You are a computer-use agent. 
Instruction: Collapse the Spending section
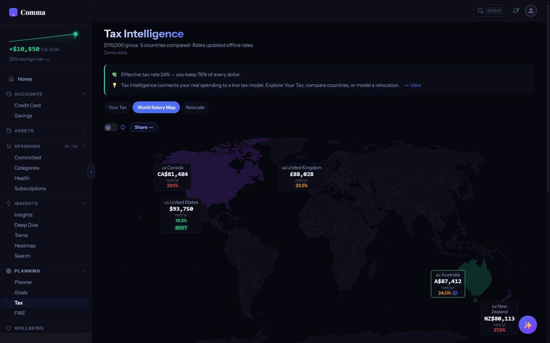point(84,146)
